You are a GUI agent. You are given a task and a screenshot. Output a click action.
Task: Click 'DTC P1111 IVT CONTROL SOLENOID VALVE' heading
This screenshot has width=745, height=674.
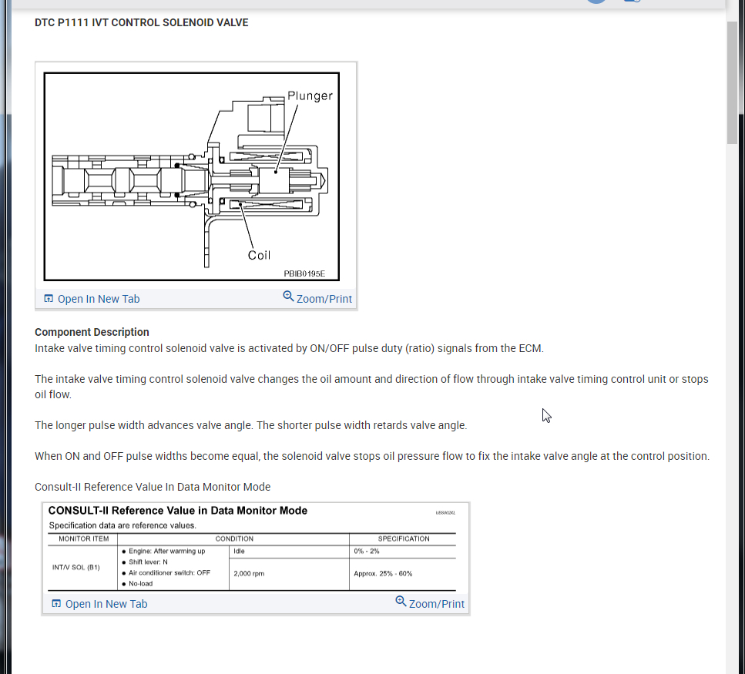point(142,23)
